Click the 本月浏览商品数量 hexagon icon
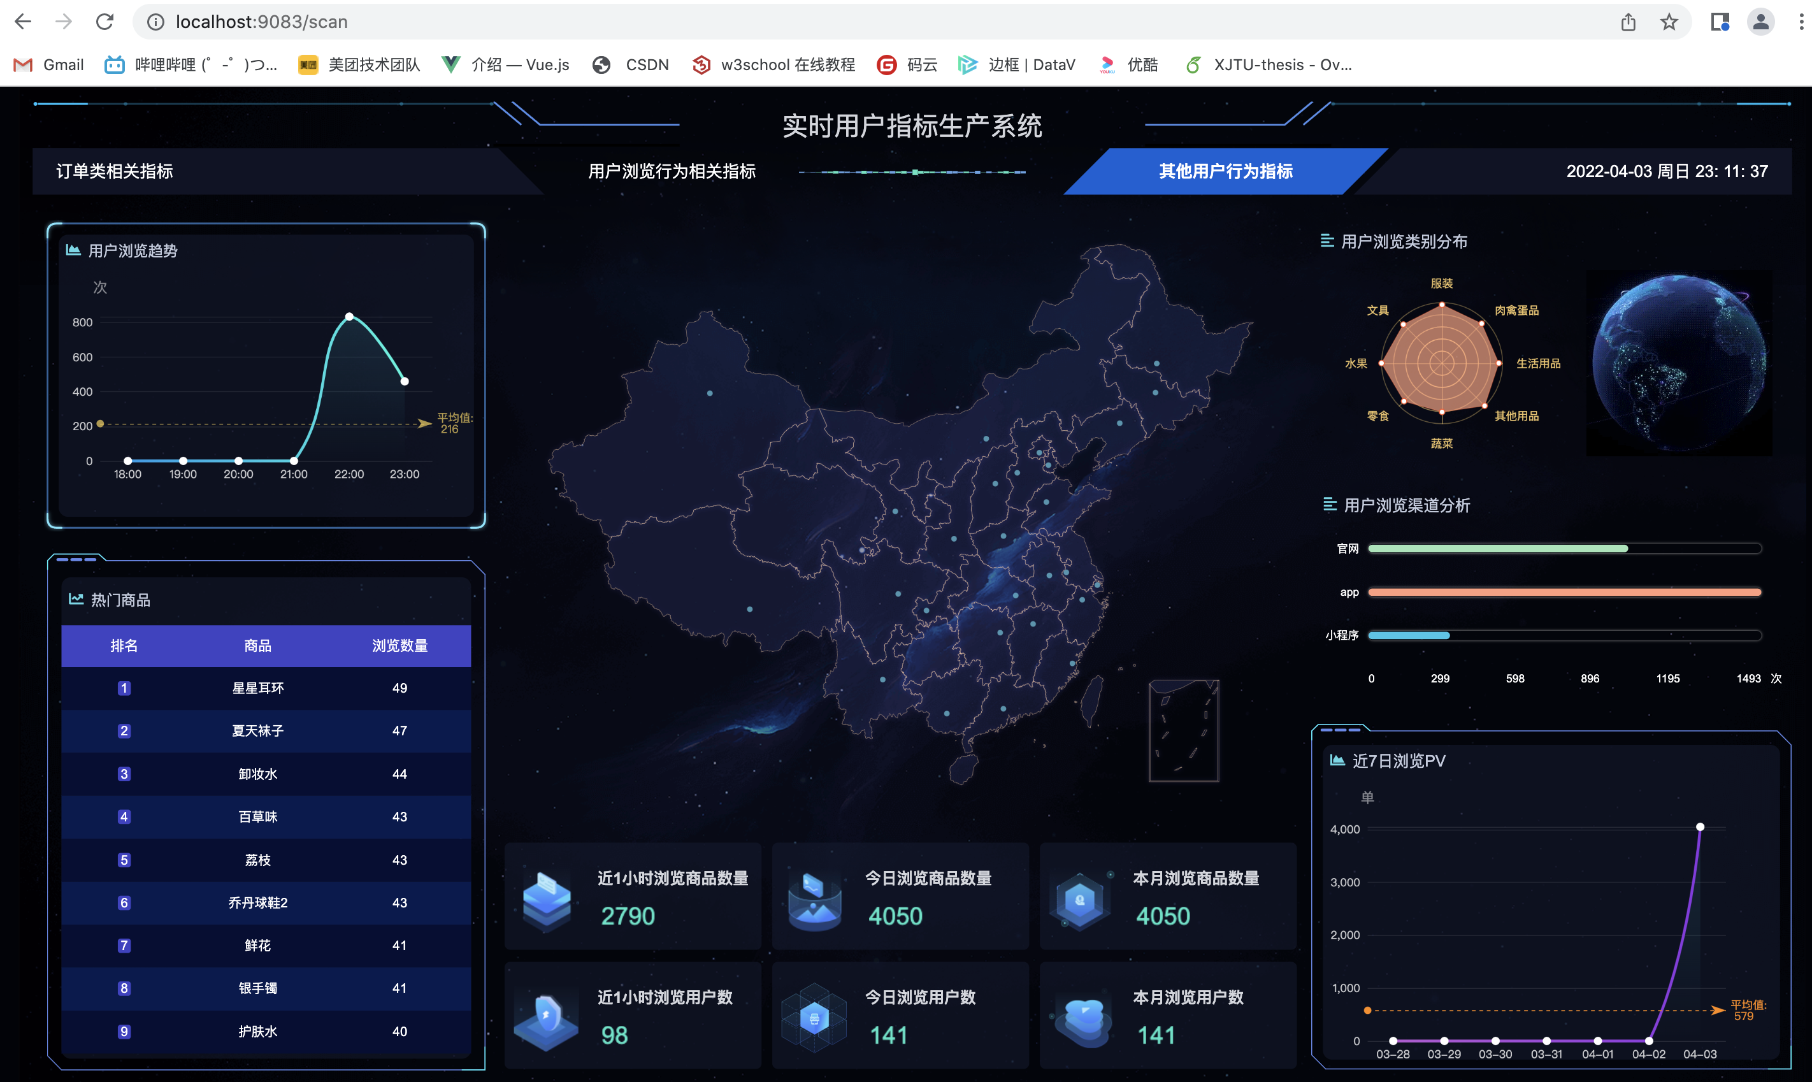This screenshot has height=1082, width=1812. (x=1080, y=900)
